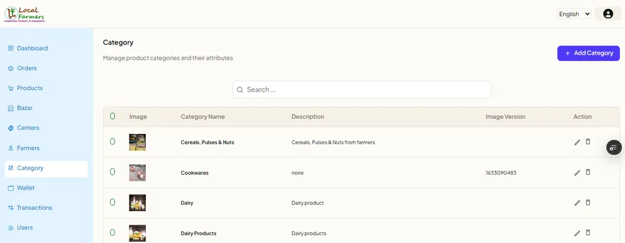The width and height of the screenshot is (625, 243).
Task: Click the Users people icon in sidebar
Action: point(11,228)
